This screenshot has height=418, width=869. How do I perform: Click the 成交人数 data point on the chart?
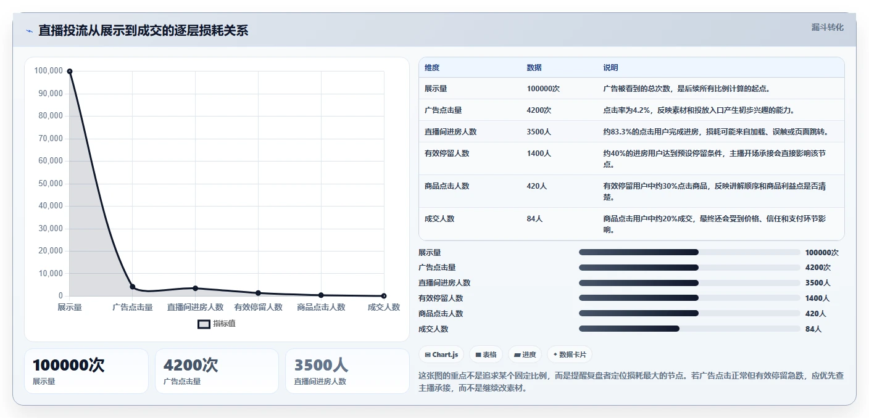(384, 296)
